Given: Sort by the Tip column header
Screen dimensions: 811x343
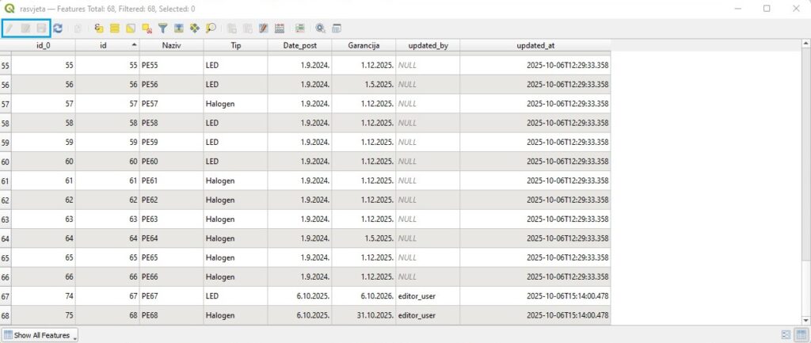Looking at the screenshot, I should 236,45.
